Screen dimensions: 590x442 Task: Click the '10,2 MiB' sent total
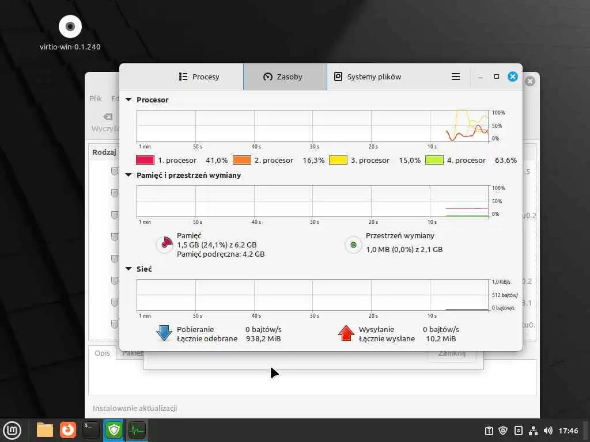point(441,338)
